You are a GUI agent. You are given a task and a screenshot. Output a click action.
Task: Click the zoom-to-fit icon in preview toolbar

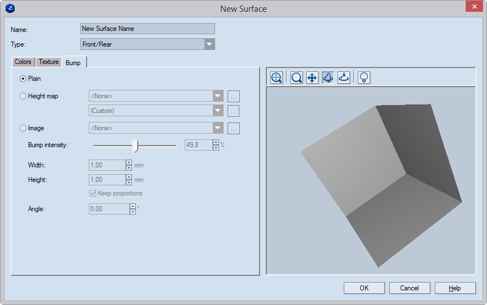(276, 78)
